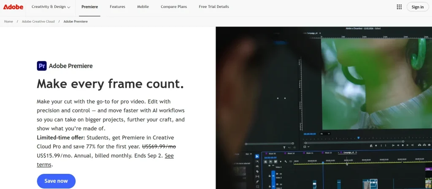Open the See terms link

(x=105, y=160)
